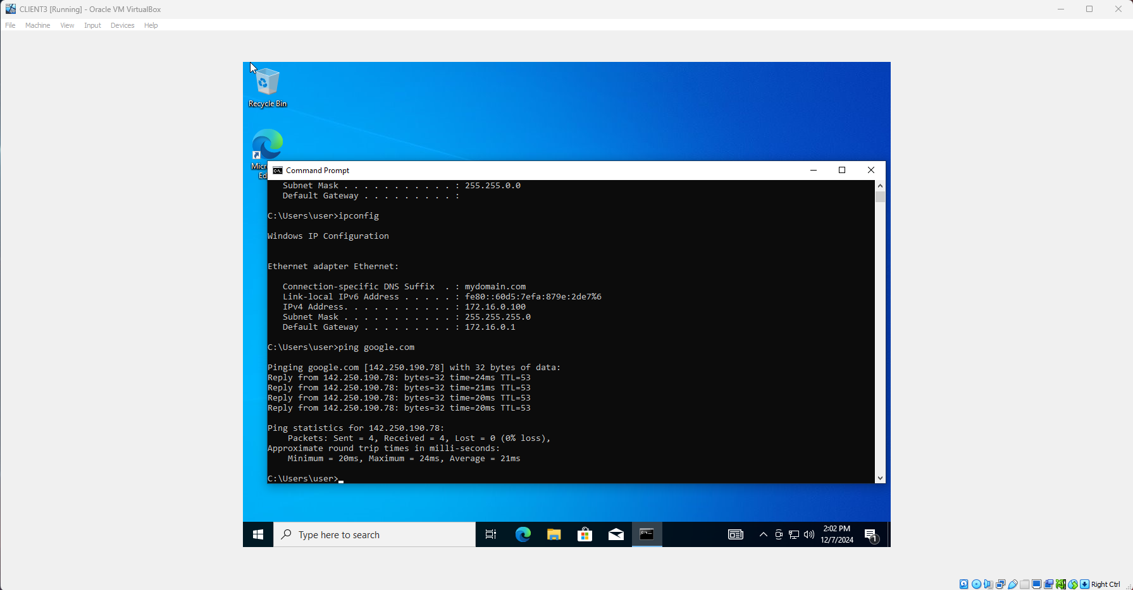
Task: Open the Command Prompt window system menu icon
Action: [x=277, y=171]
